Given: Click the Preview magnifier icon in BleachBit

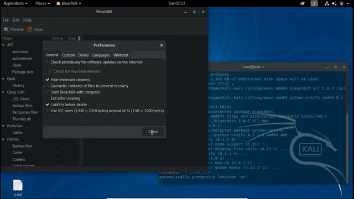Looking at the screenshot, I should tap(6, 29).
